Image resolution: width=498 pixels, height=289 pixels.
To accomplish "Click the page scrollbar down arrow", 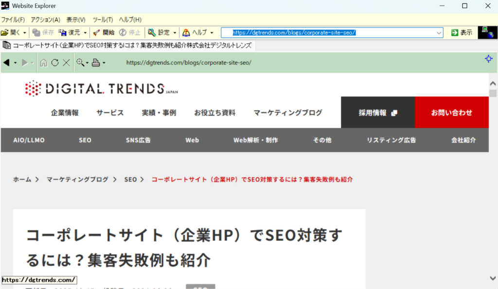I will (493, 278).
